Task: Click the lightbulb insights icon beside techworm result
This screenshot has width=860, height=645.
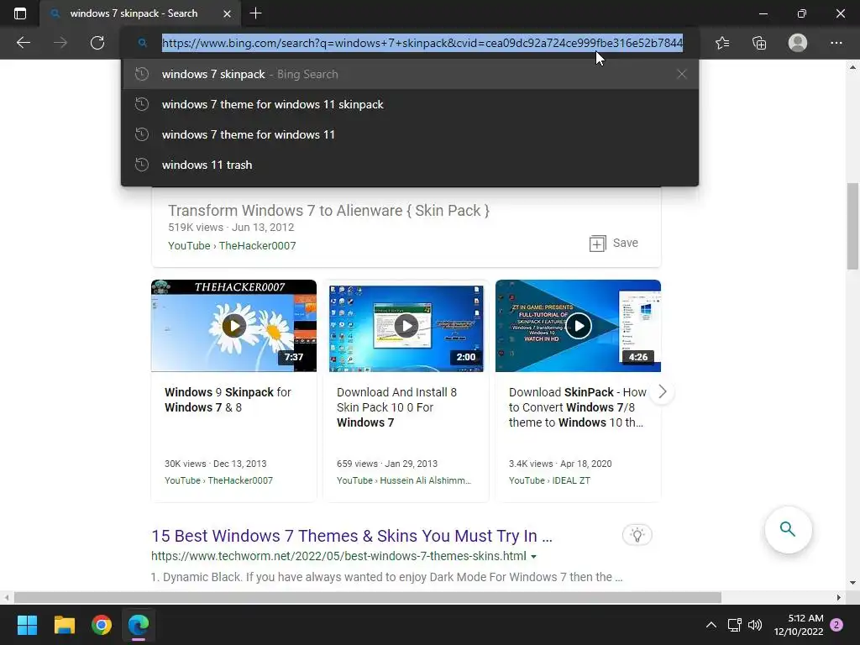Action: tap(637, 535)
